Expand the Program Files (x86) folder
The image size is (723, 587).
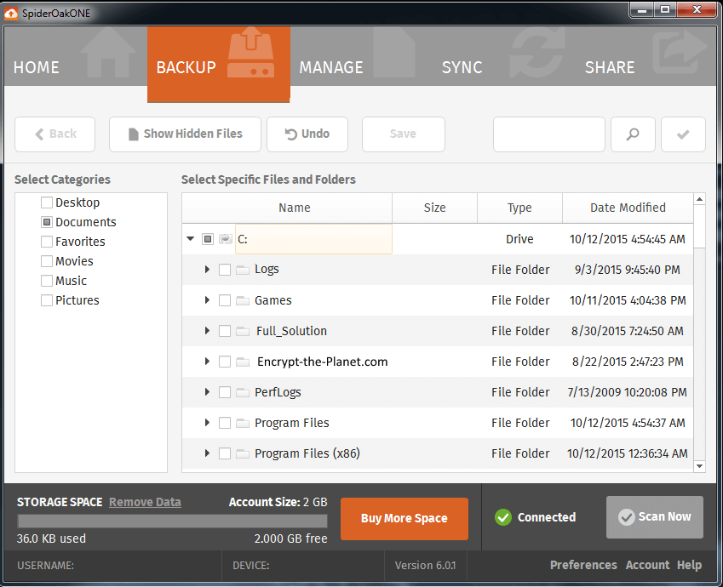click(207, 453)
